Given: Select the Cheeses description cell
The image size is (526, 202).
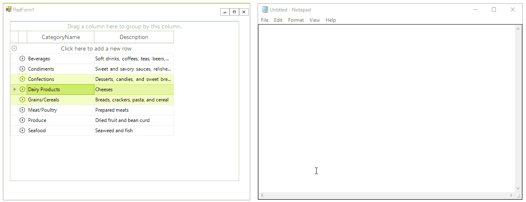Looking at the screenshot, I should [134, 90].
